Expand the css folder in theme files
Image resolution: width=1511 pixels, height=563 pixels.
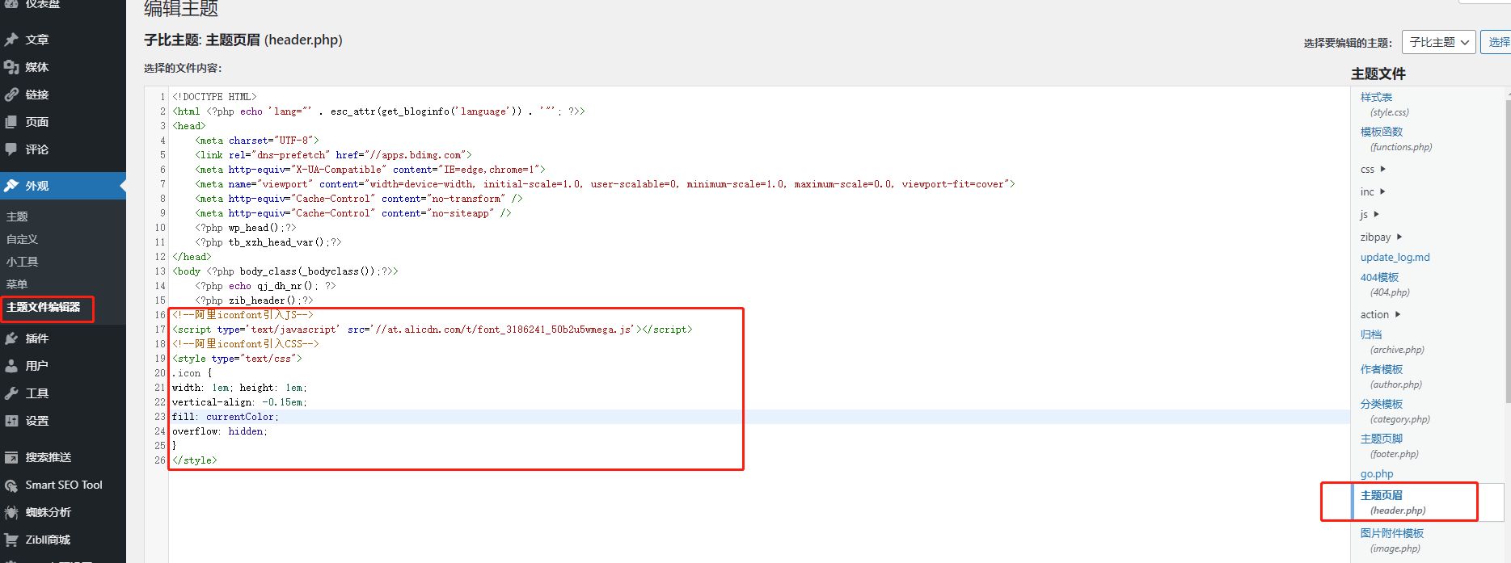[x=1373, y=169]
